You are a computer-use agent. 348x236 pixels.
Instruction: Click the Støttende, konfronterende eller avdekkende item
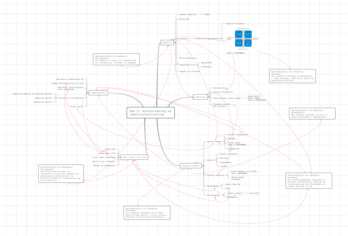[x=71, y=88]
